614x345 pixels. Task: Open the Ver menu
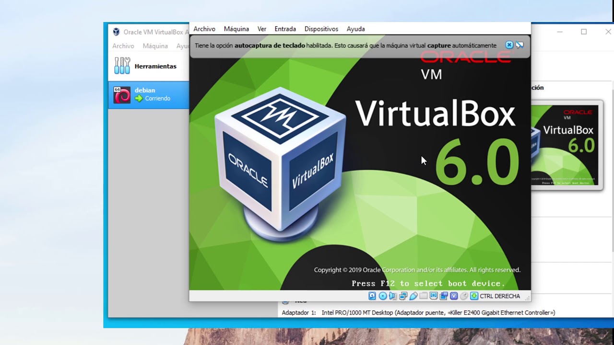point(262,29)
